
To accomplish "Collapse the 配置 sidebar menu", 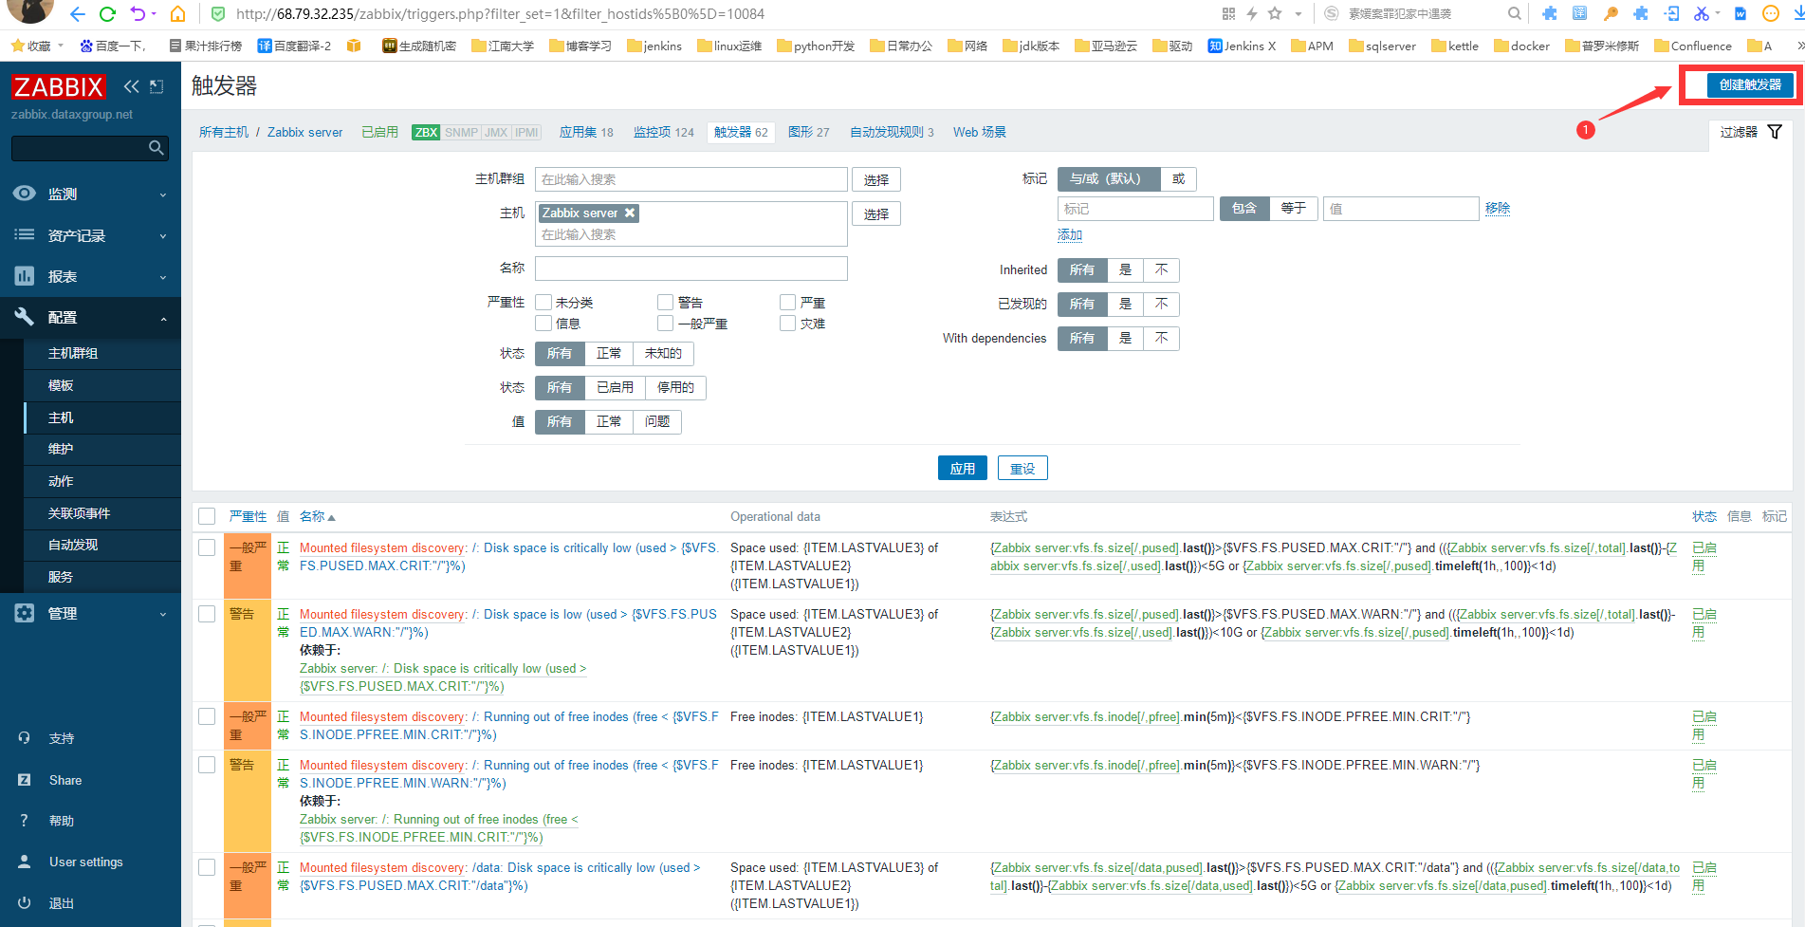I will click(x=90, y=317).
